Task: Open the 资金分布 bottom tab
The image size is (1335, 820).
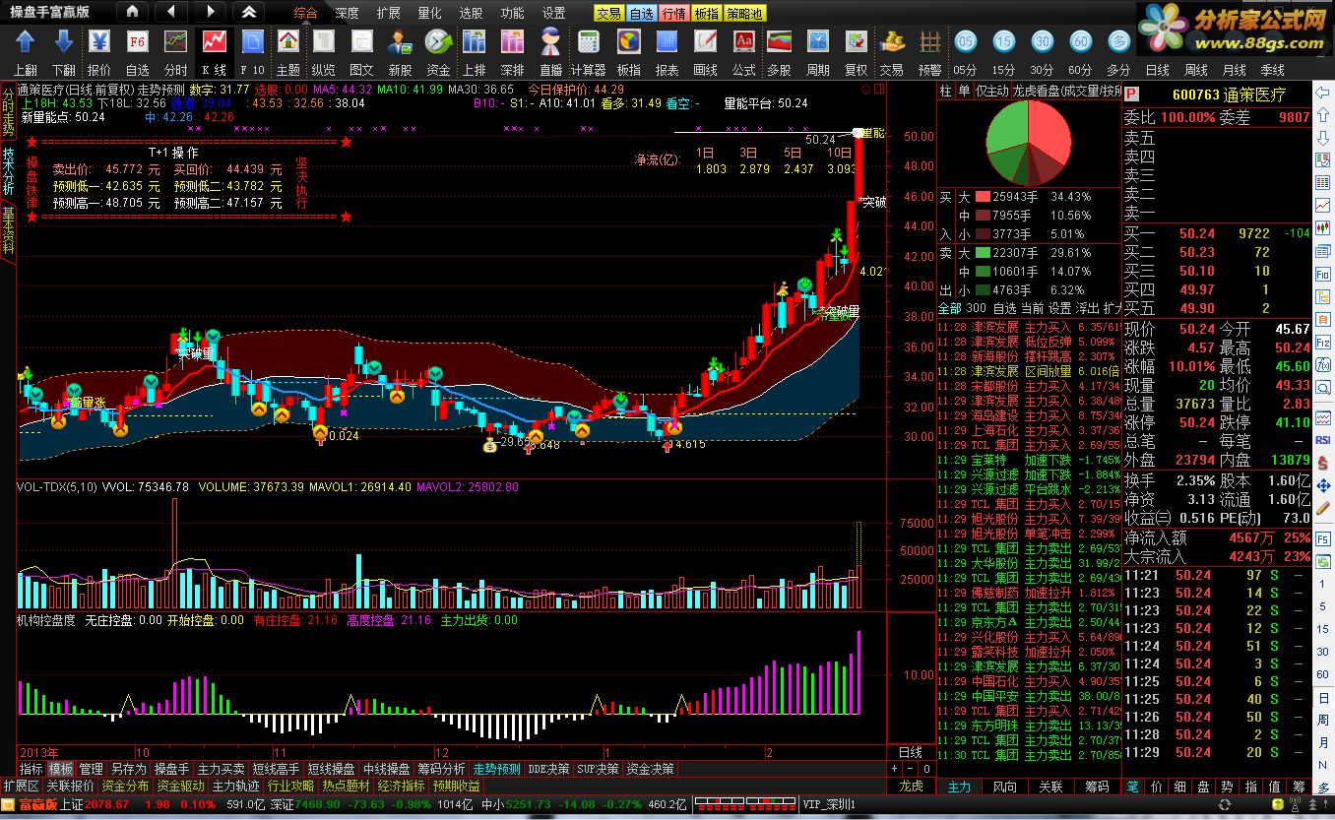Action: (125, 786)
